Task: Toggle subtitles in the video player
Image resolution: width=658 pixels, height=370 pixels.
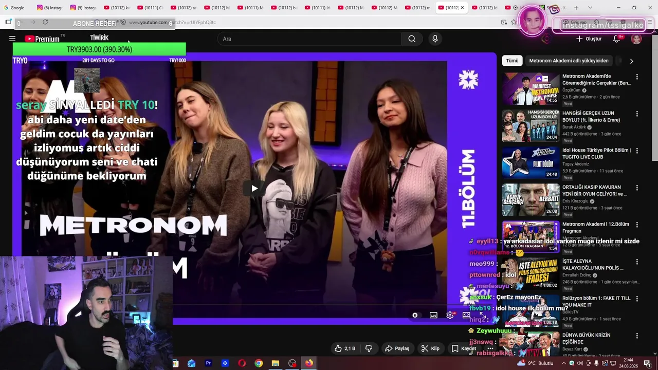Action: coord(433,315)
